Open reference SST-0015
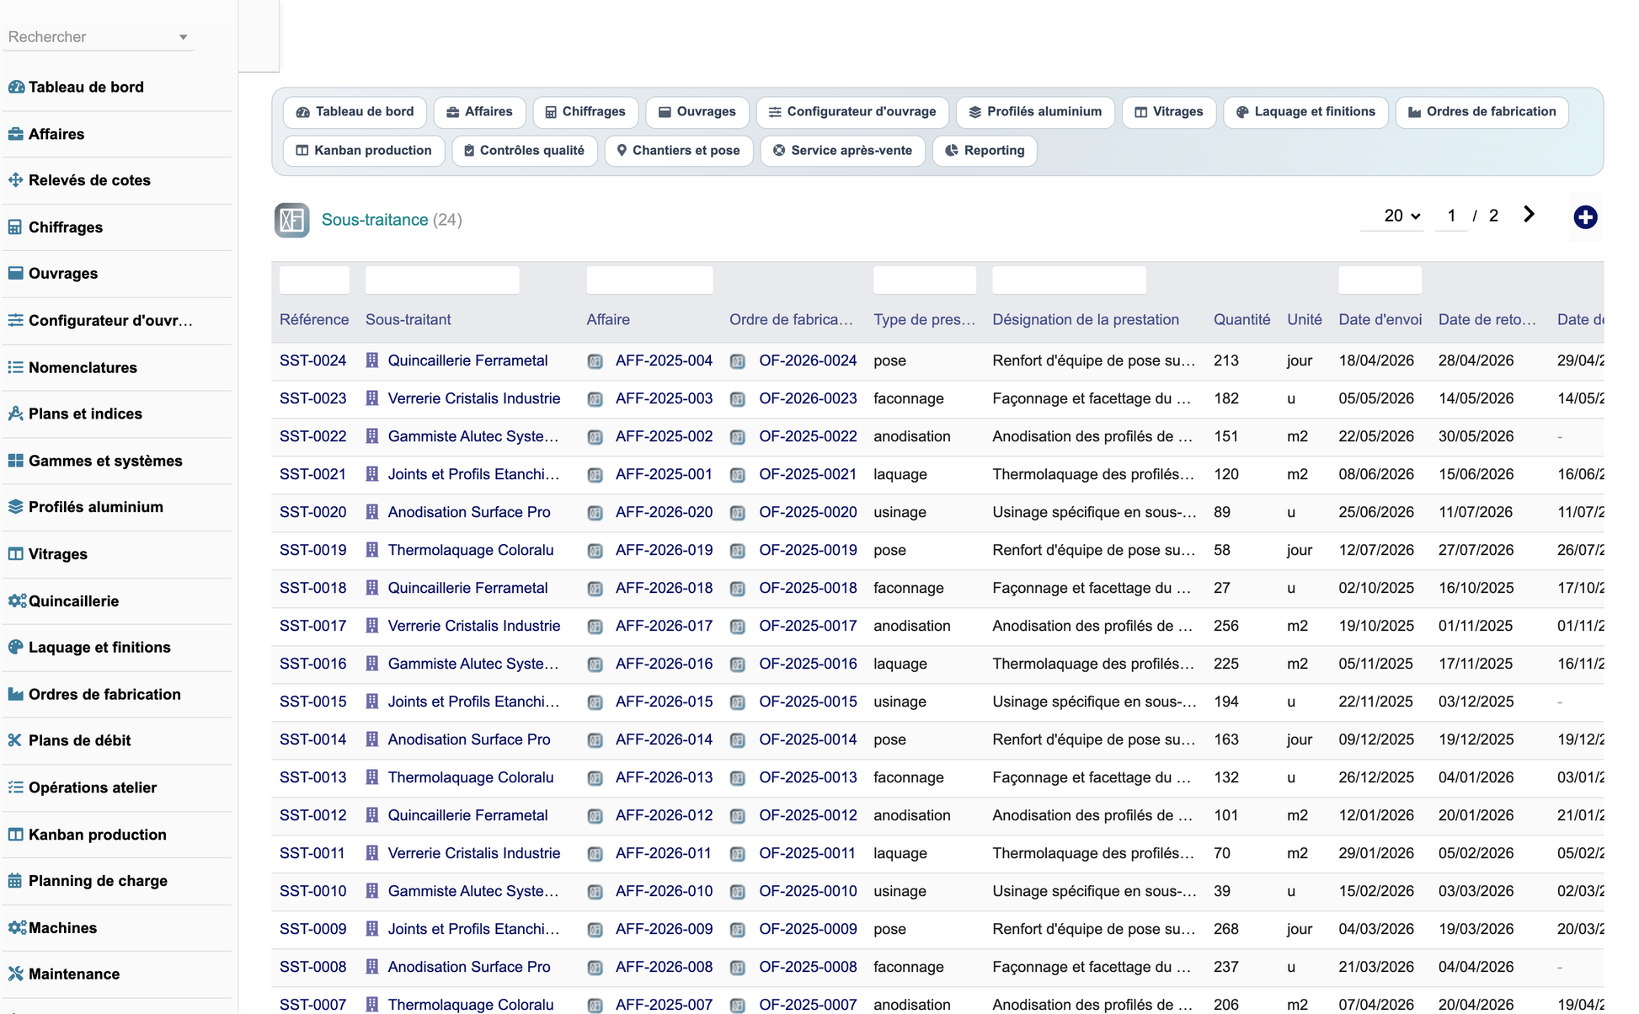Image resolution: width=1639 pixels, height=1014 pixels. click(313, 702)
